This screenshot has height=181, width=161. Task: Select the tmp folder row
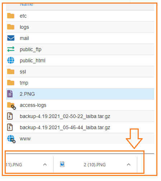(80, 83)
